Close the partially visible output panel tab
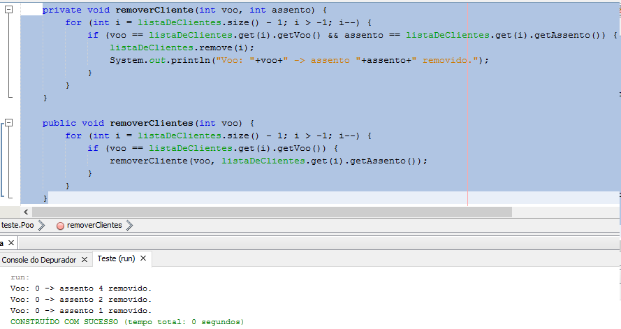This screenshot has width=621, height=329. (x=11, y=242)
